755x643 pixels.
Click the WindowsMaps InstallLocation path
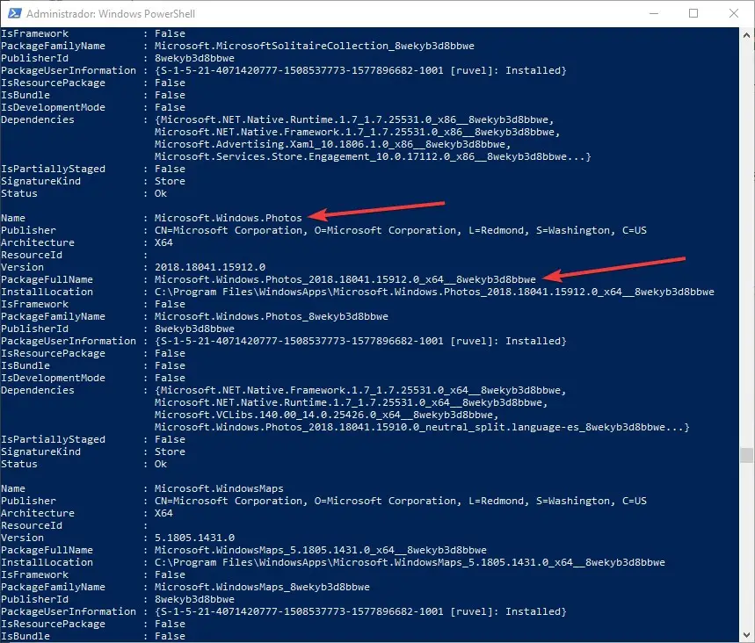click(410, 562)
